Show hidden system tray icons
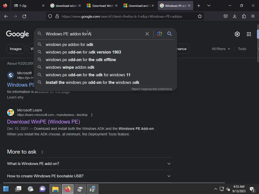 coord(215,189)
